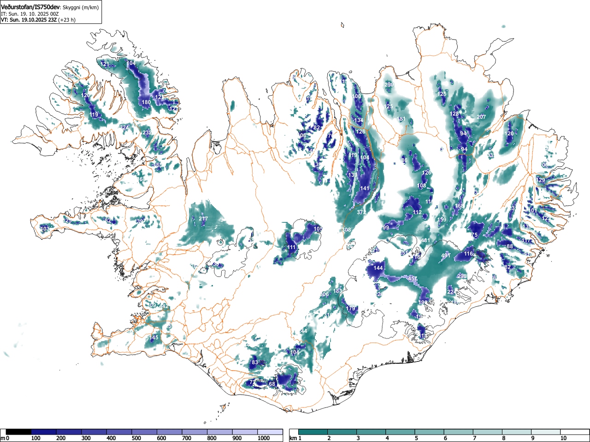
Task: Click the 299 value in the north
Action: 389,85
